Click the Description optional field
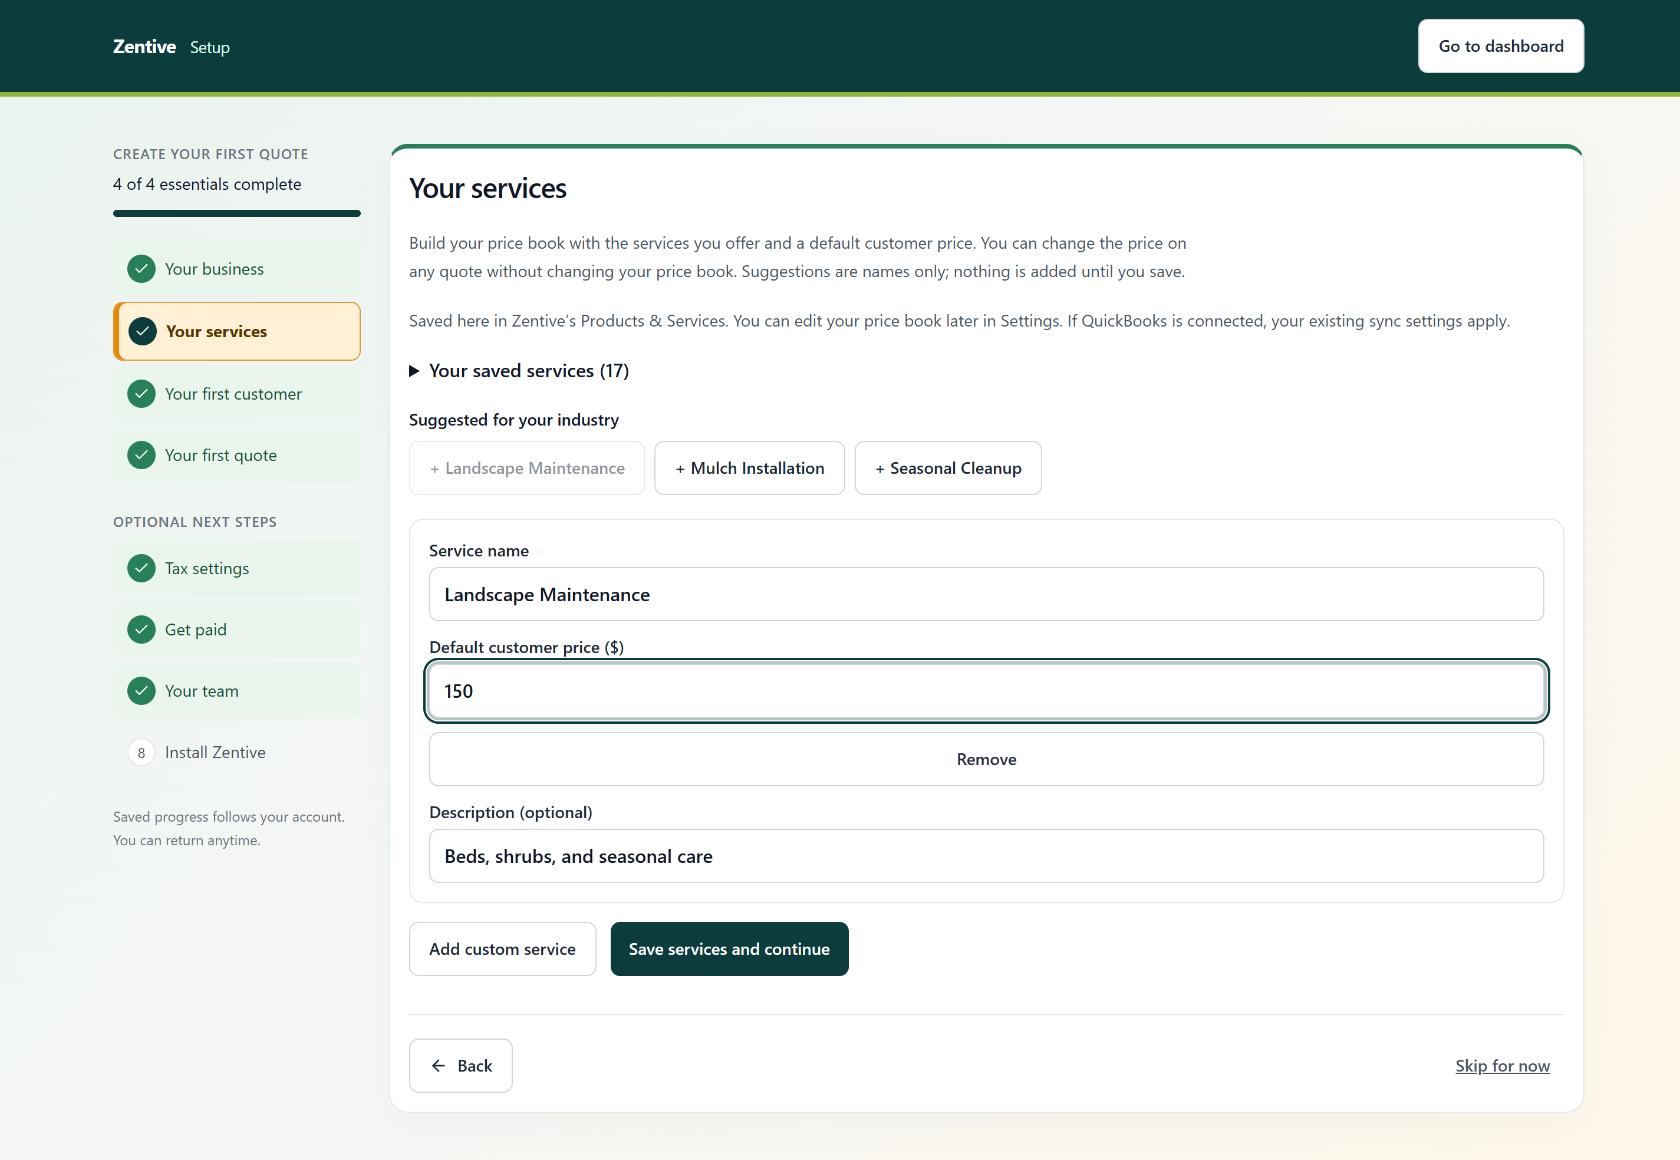The height and width of the screenshot is (1160, 1680). pos(986,856)
